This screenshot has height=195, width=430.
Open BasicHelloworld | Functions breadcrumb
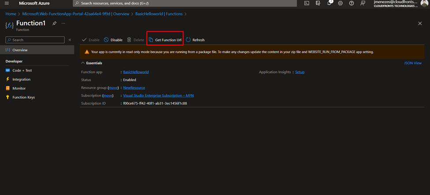click(159, 14)
